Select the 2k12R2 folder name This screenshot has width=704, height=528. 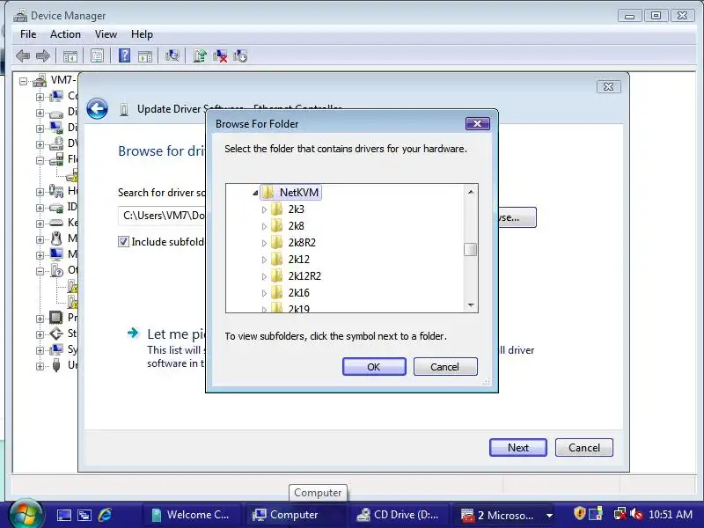pos(304,276)
